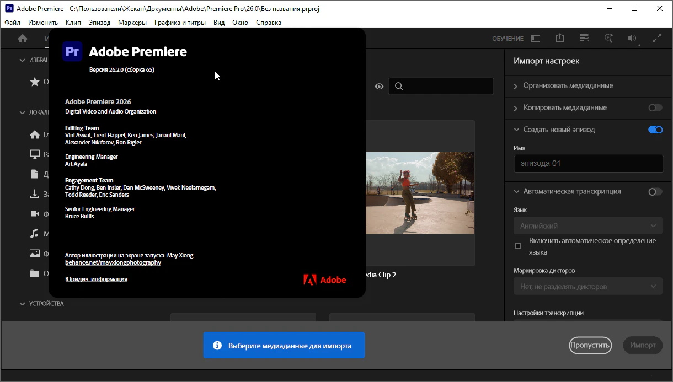Viewport: 673px width, 382px height.
Task: Click the quick export share icon
Action: (x=560, y=38)
